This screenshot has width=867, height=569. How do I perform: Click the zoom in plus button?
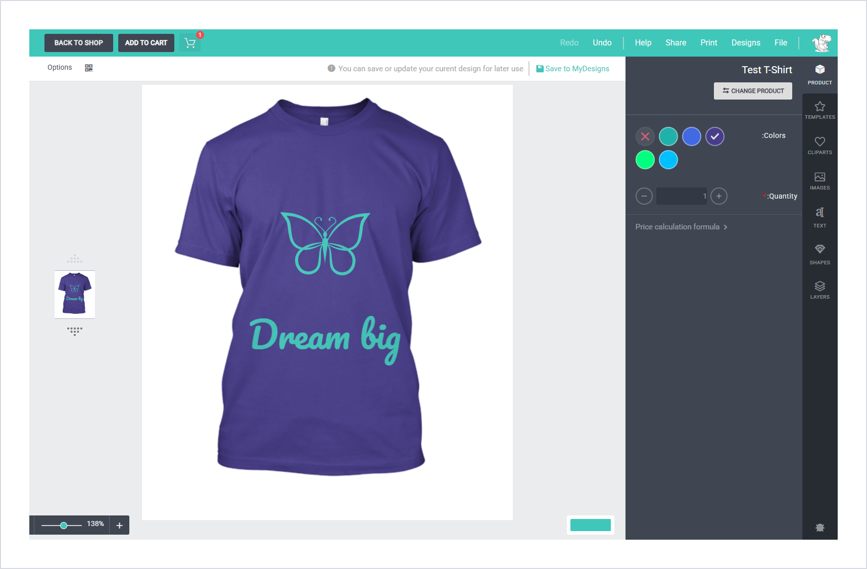[x=119, y=525]
